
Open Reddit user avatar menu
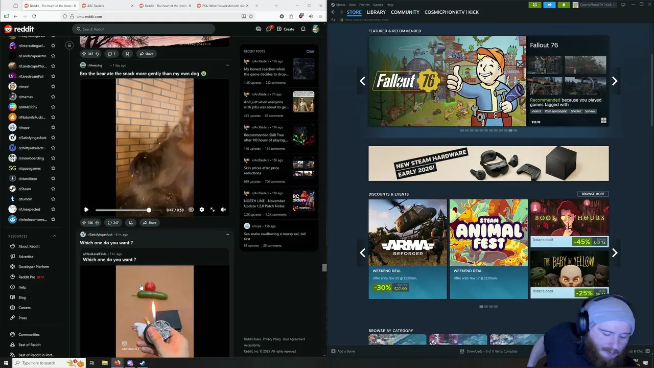316,29
